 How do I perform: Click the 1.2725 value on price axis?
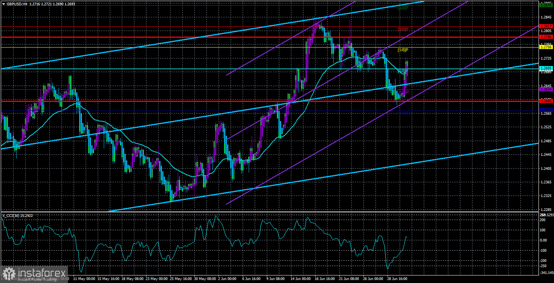point(546,58)
